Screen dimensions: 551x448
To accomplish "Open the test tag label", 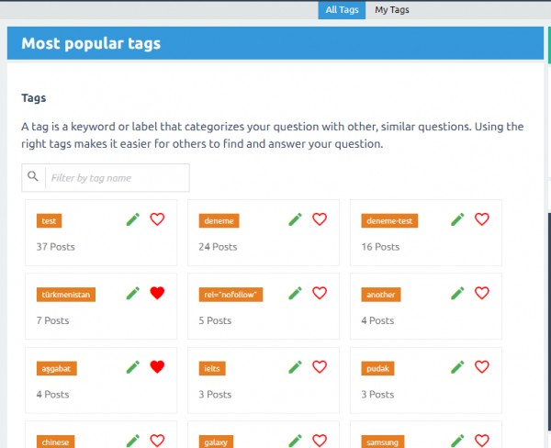I will [50, 221].
